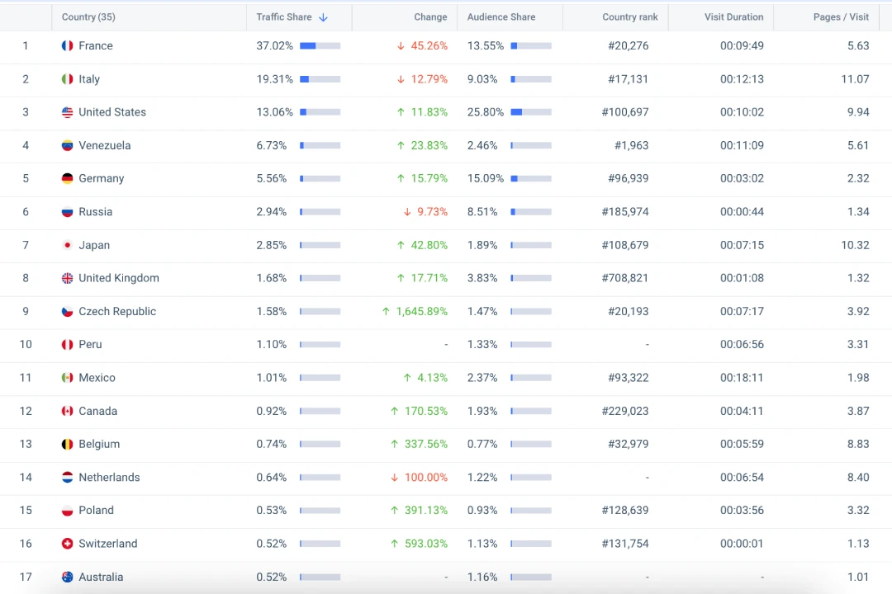Sort by Pages / Visit header
The height and width of the screenshot is (594, 892).
click(841, 17)
